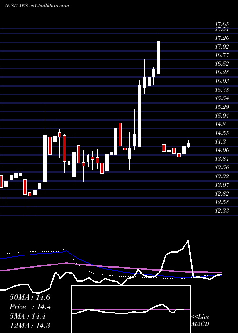Click the <<Live MACD label
Screen dimensions: 238x333
coord(200,320)
